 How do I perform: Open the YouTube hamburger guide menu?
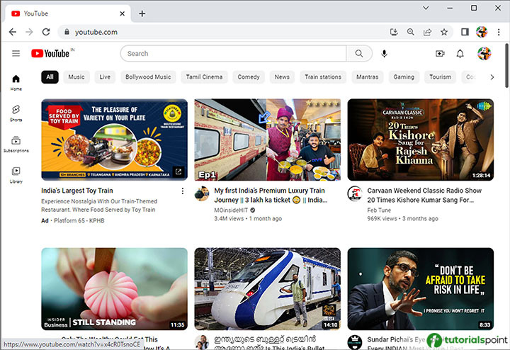pos(16,53)
